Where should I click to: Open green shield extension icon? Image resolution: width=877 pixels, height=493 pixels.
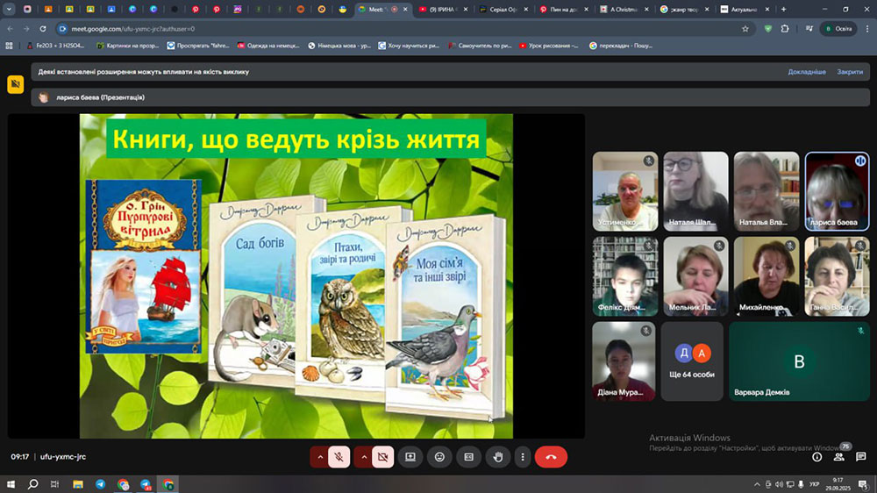(x=768, y=29)
